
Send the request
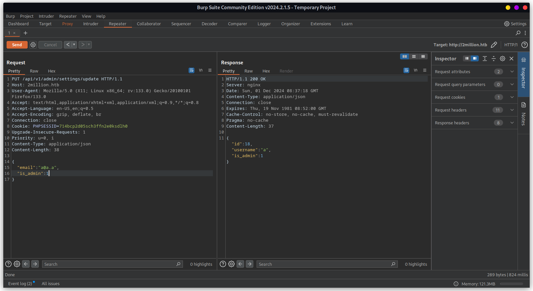coord(17,45)
